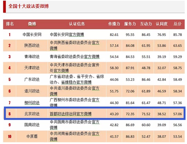This screenshot has width=187, height=144.
Task: Click total score 57.36 for 柳州政法
Action: click(177, 103)
